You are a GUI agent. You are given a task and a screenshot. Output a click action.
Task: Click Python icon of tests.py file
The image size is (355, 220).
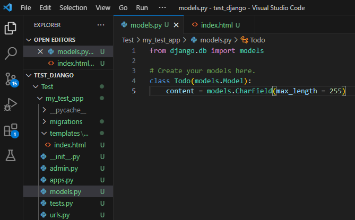click(44, 203)
